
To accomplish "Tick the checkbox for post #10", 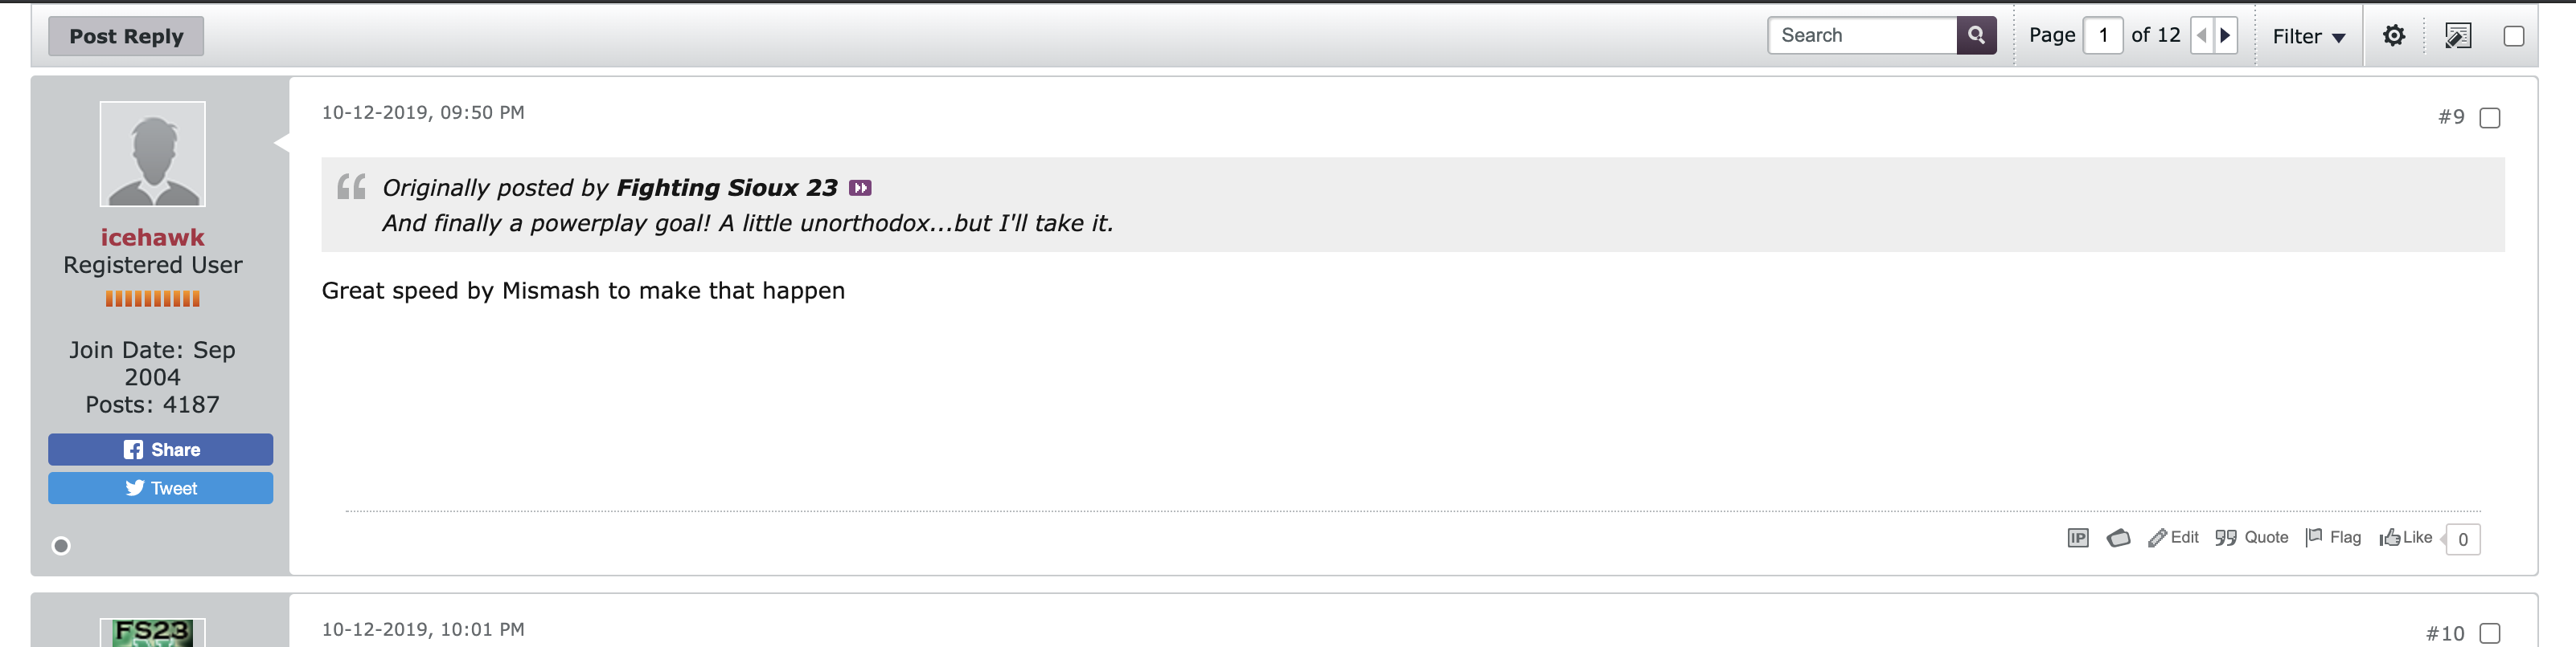I will [x=2490, y=634].
